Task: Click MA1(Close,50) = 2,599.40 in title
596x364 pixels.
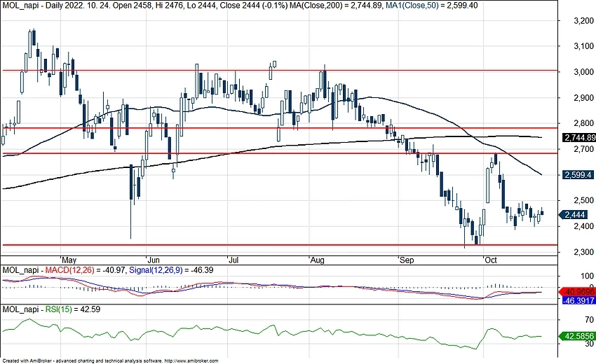Action: point(431,6)
